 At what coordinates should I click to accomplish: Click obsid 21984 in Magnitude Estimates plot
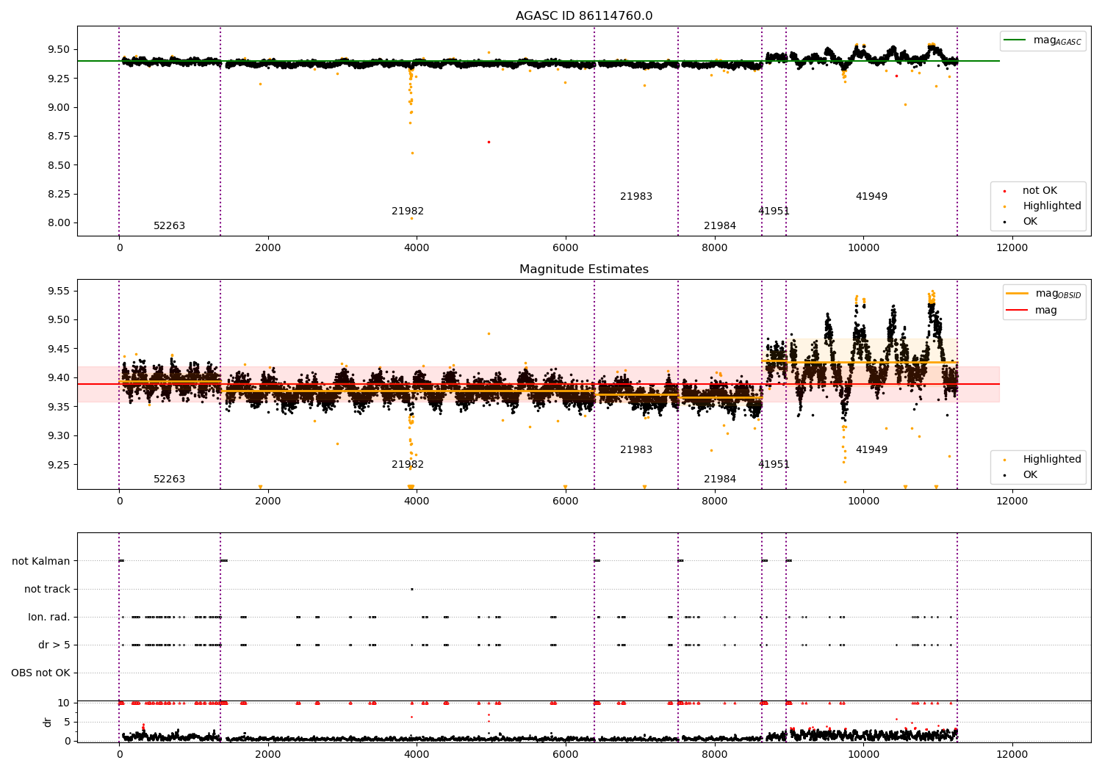pyautogui.click(x=720, y=479)
